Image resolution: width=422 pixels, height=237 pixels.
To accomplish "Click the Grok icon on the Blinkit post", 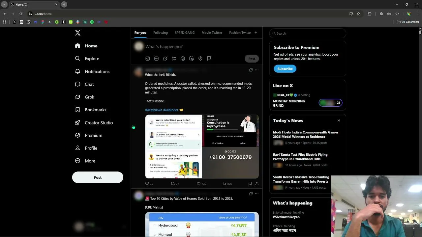I will pyautogui.click(x=251, y=70).
